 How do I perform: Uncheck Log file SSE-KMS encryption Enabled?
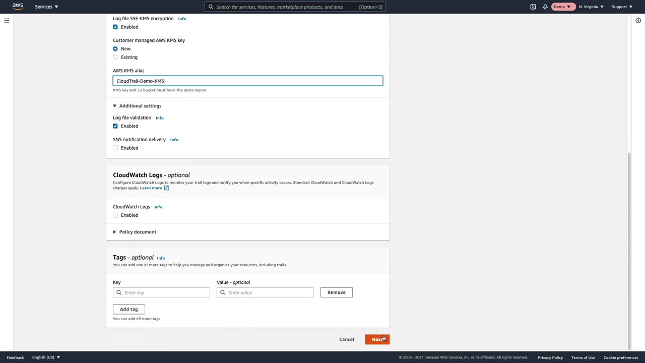(115, 27)
